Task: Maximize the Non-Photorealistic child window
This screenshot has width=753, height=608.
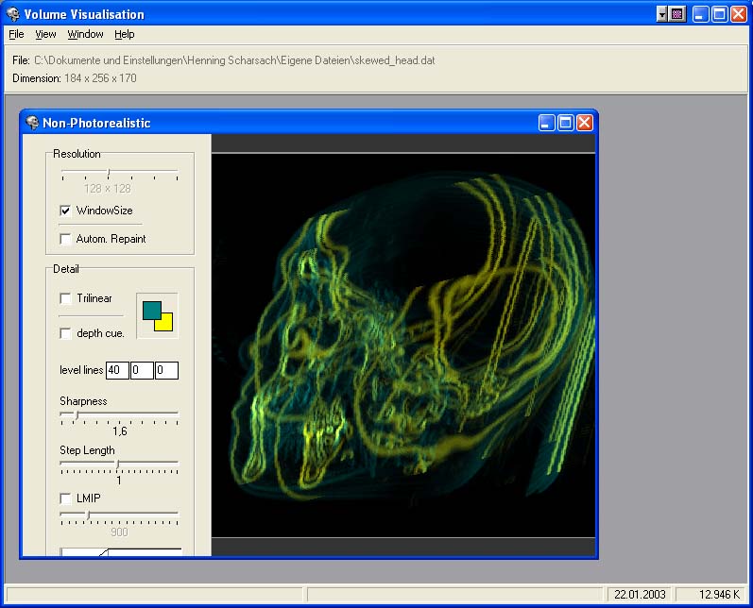Action: click(565, 123)
